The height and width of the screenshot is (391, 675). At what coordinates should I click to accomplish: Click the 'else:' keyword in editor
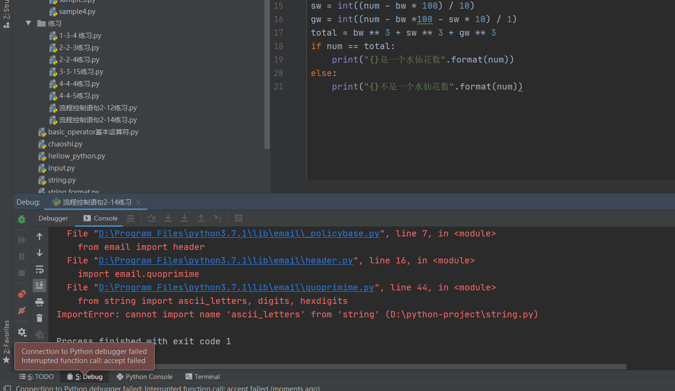[324, 73]
